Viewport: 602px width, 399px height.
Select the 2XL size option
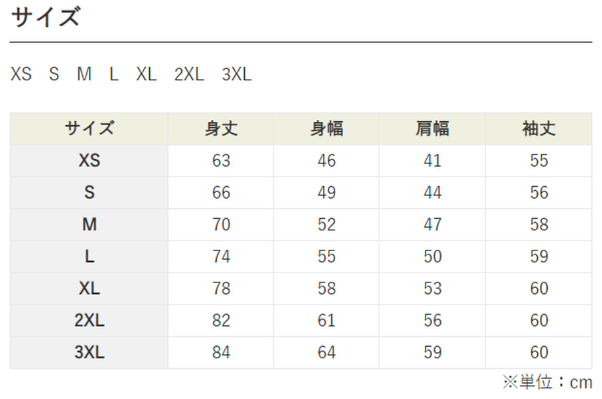[189, 74]
